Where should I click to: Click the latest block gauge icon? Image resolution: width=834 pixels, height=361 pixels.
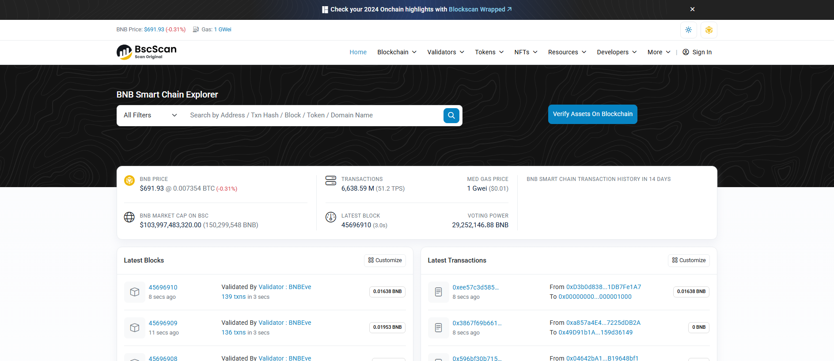[x=331, y=217]
